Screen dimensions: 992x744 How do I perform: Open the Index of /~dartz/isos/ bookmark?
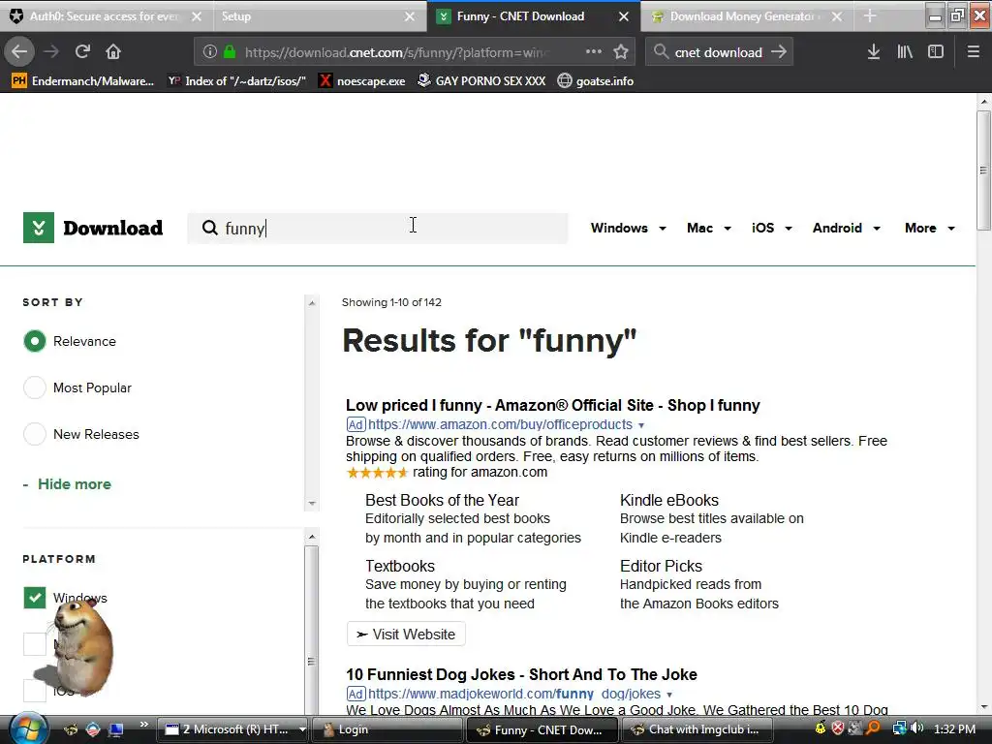(x=236, y=81)
